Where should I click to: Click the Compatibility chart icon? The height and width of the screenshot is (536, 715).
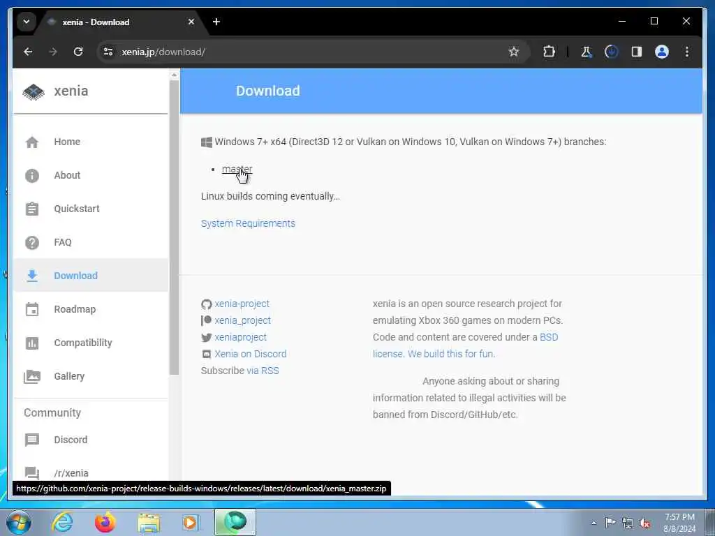tap(32, 343)
